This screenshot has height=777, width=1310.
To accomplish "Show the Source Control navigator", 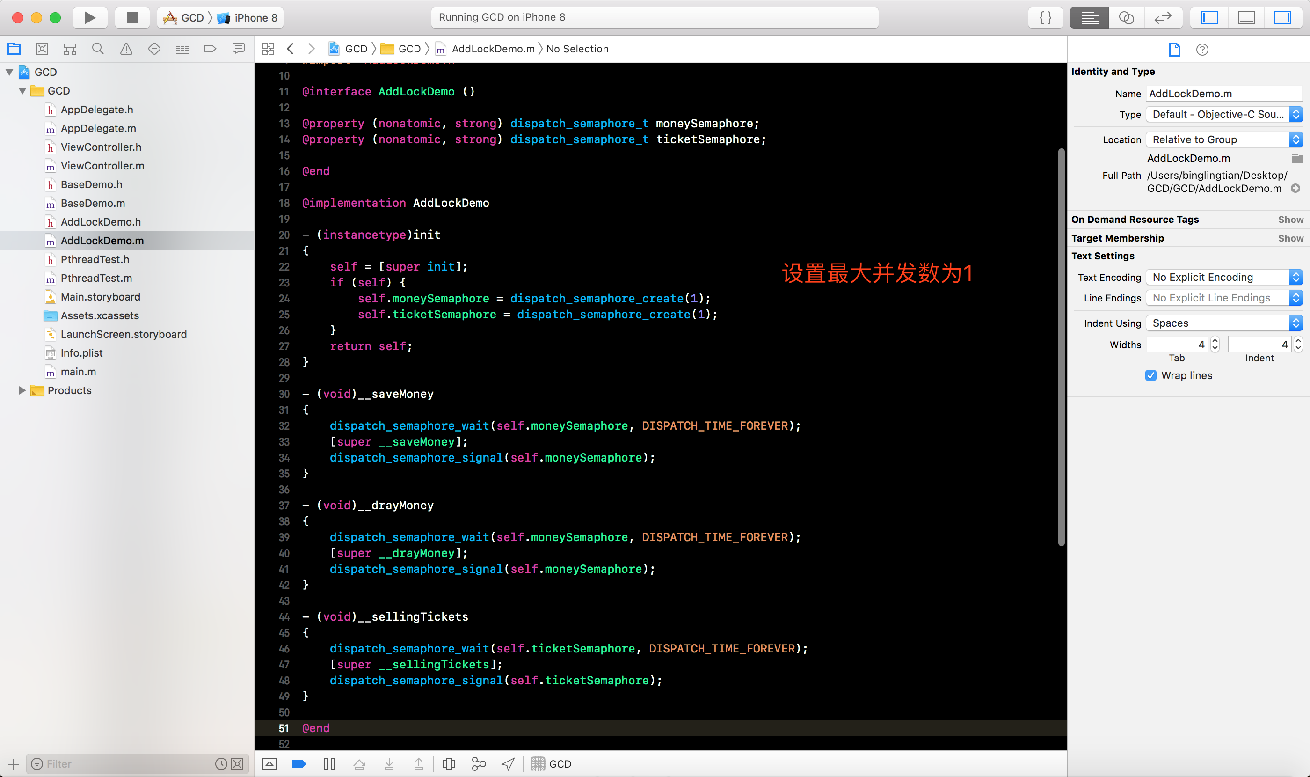I will tap(42, 49).
